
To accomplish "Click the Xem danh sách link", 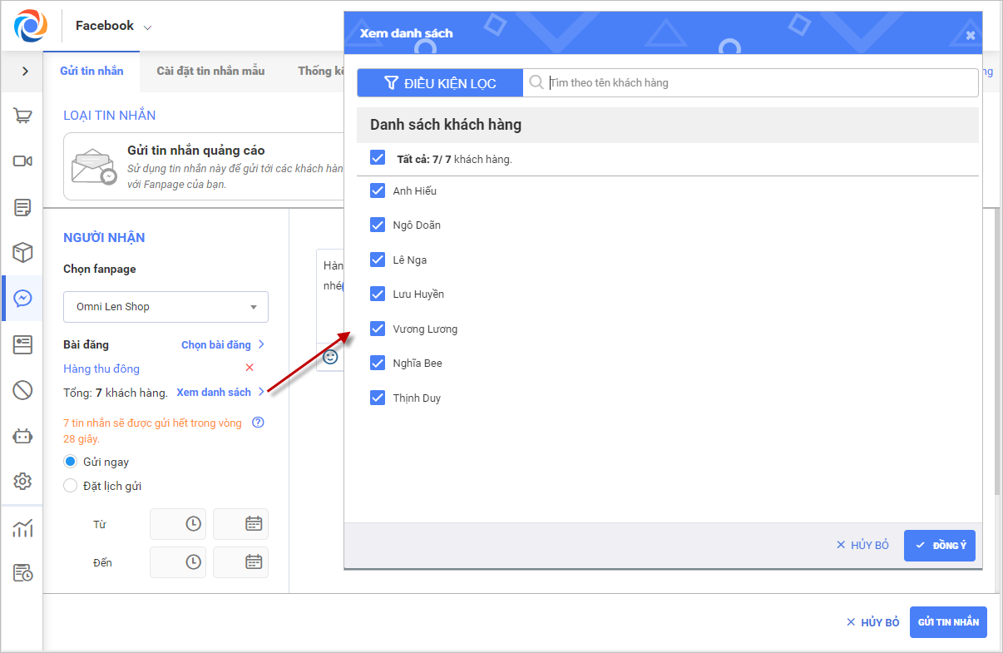I will click(x=220, y=392).
